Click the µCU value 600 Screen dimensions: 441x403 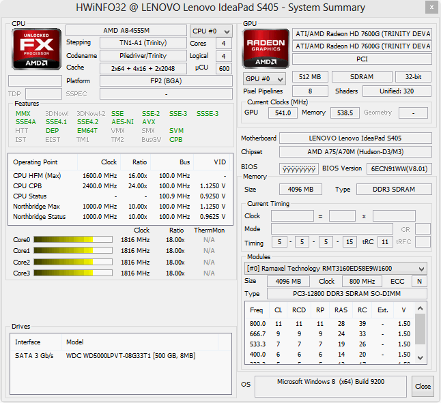tap(224, 68)
